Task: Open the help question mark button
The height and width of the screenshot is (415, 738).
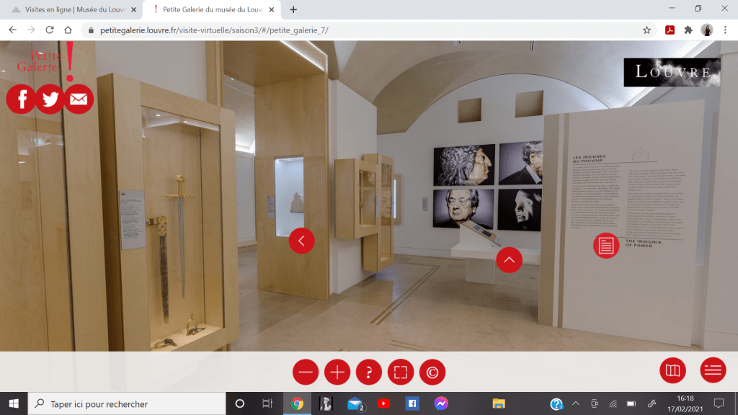Action: [369, 372]
